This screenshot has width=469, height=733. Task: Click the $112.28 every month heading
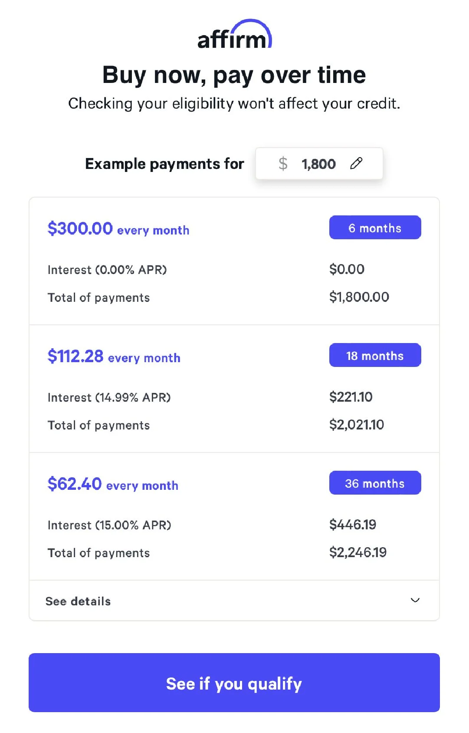114,357
